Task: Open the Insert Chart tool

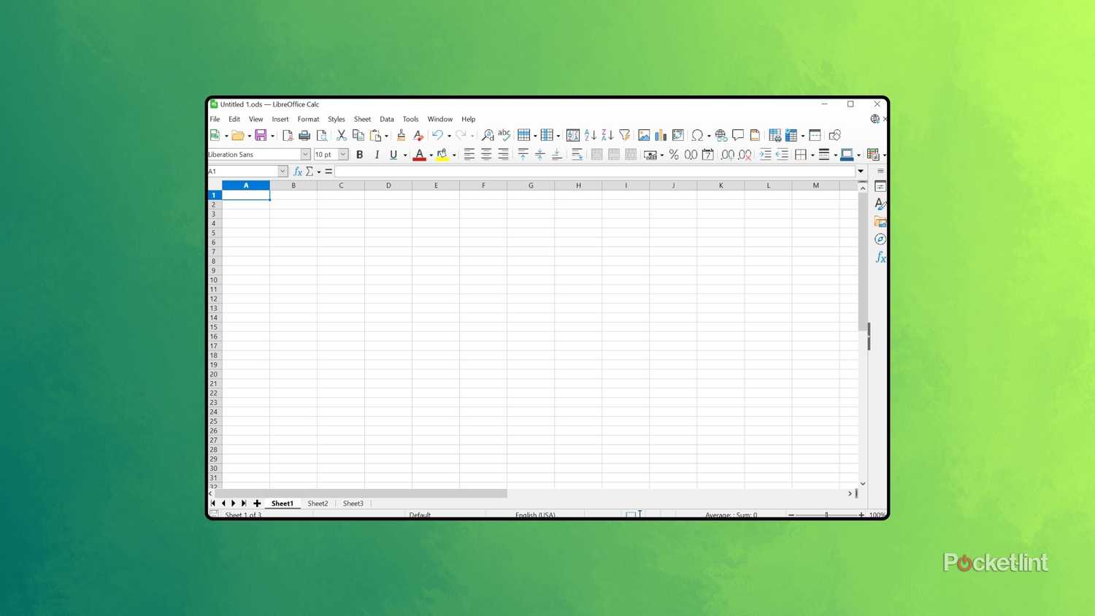Action: (x=661, y=135)
